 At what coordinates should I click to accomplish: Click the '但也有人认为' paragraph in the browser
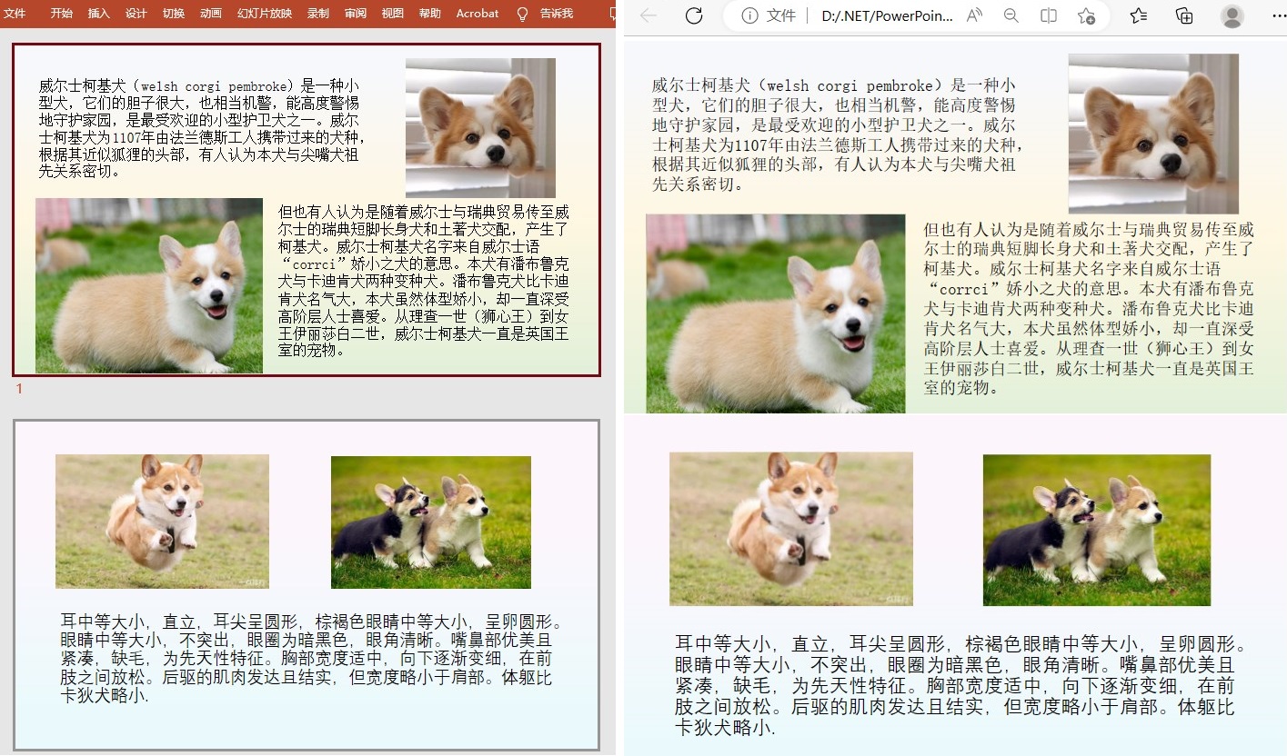point(1089,308)
